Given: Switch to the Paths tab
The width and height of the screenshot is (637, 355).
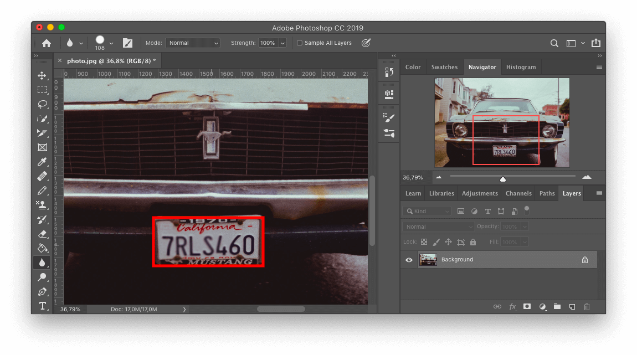Looking at the screenshot, I should click(547, 193).
